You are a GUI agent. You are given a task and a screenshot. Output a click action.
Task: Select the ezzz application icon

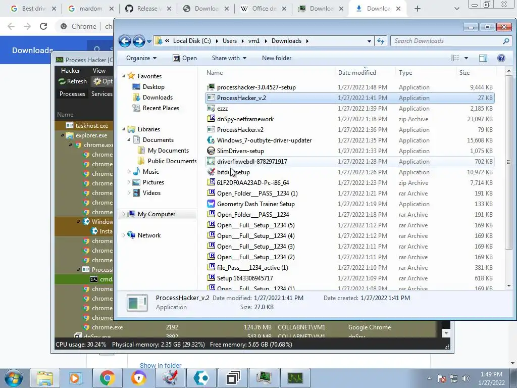tap(211, 108)
